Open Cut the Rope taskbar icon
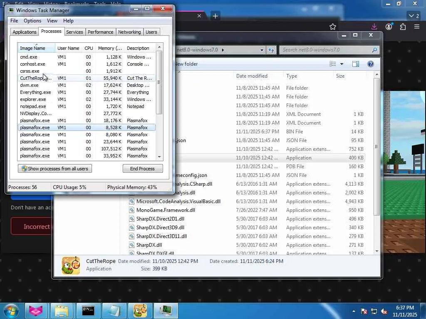The height and width of the screenshot is (319, 426). [x=140, y=311]
